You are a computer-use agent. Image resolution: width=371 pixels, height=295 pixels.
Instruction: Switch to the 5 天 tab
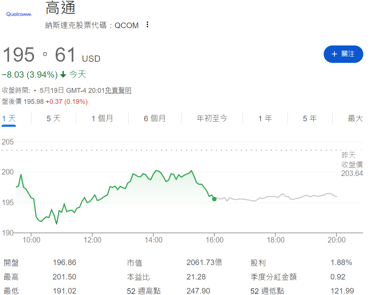click(x=54, y=118)
